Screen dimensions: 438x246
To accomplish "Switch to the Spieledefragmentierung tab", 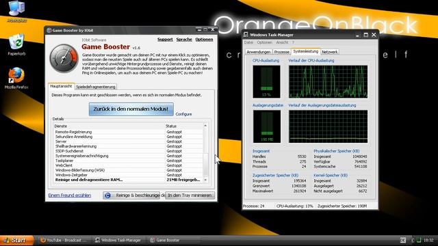I will coord(96,87).
